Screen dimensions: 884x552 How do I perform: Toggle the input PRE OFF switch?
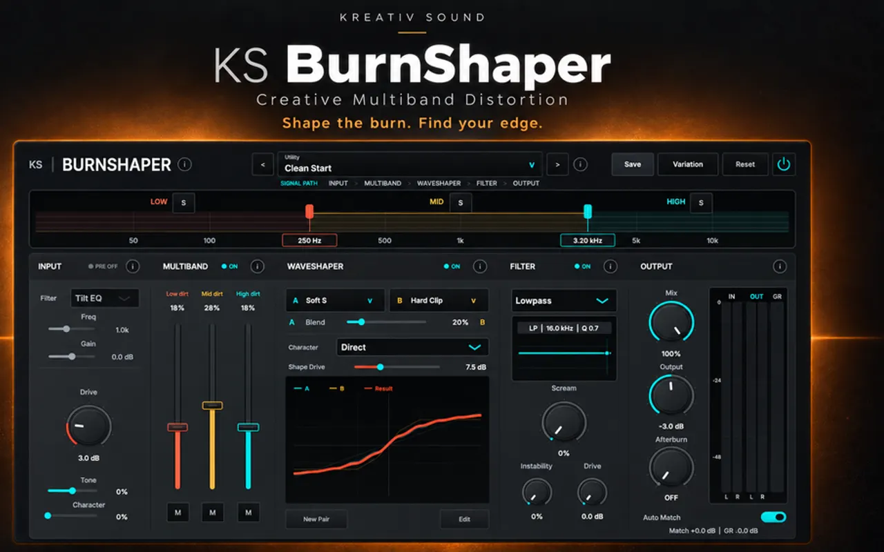[103, 266]
